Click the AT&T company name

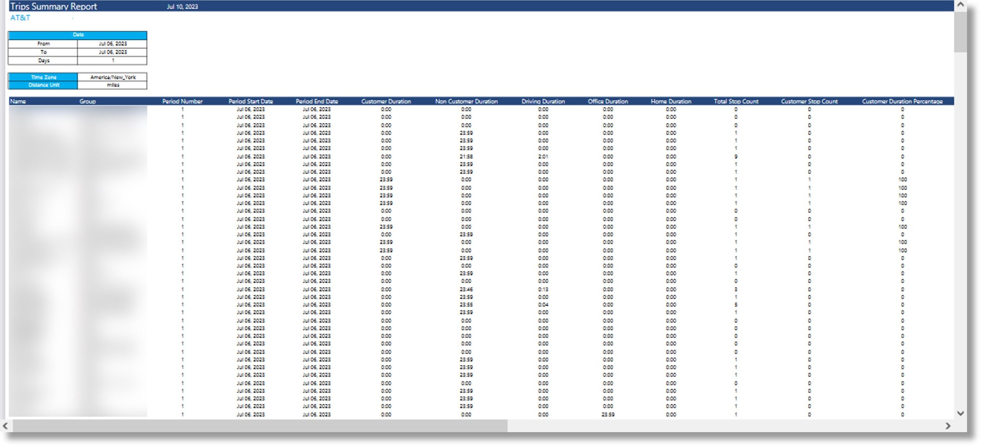point(20,18)
